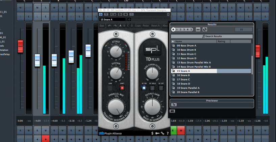Screen dimensions: 276x142
Task: Click the key license icon
Action: [157, 133]
